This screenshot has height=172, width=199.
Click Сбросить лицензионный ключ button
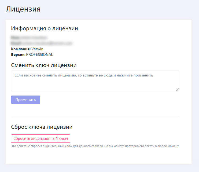(x=40, y=138)
